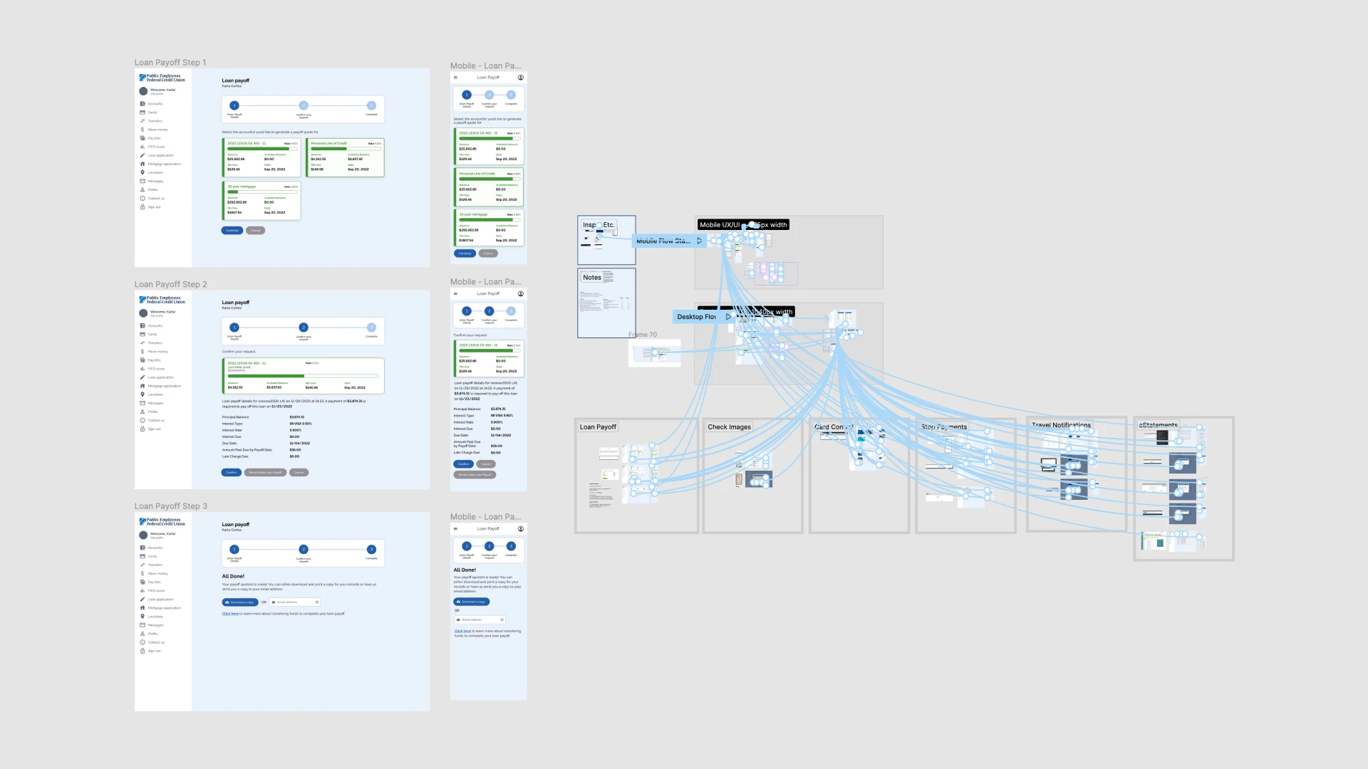This screenshot has width=1368, height=769.
Task: Select the Loan Payoff Step 2 frame title
Action: pos(171,284)
